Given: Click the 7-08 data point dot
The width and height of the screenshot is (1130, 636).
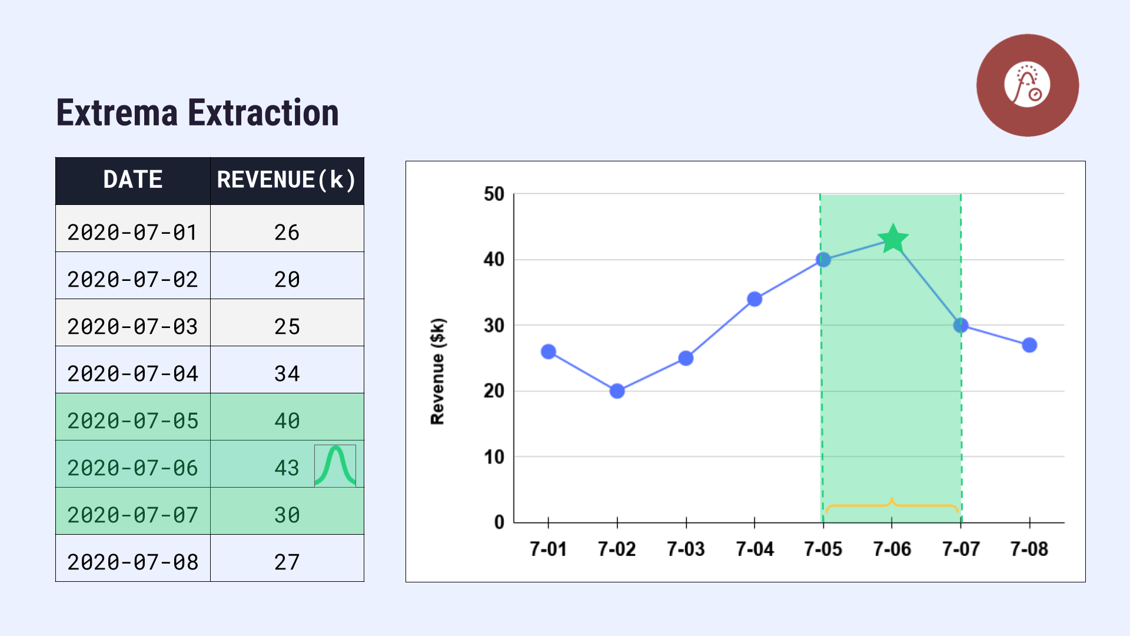Looking at the screenshot, I should click(1029, 345).
